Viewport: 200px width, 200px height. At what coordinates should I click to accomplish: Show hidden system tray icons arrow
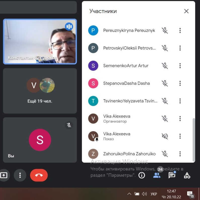[x=129, y=194]
